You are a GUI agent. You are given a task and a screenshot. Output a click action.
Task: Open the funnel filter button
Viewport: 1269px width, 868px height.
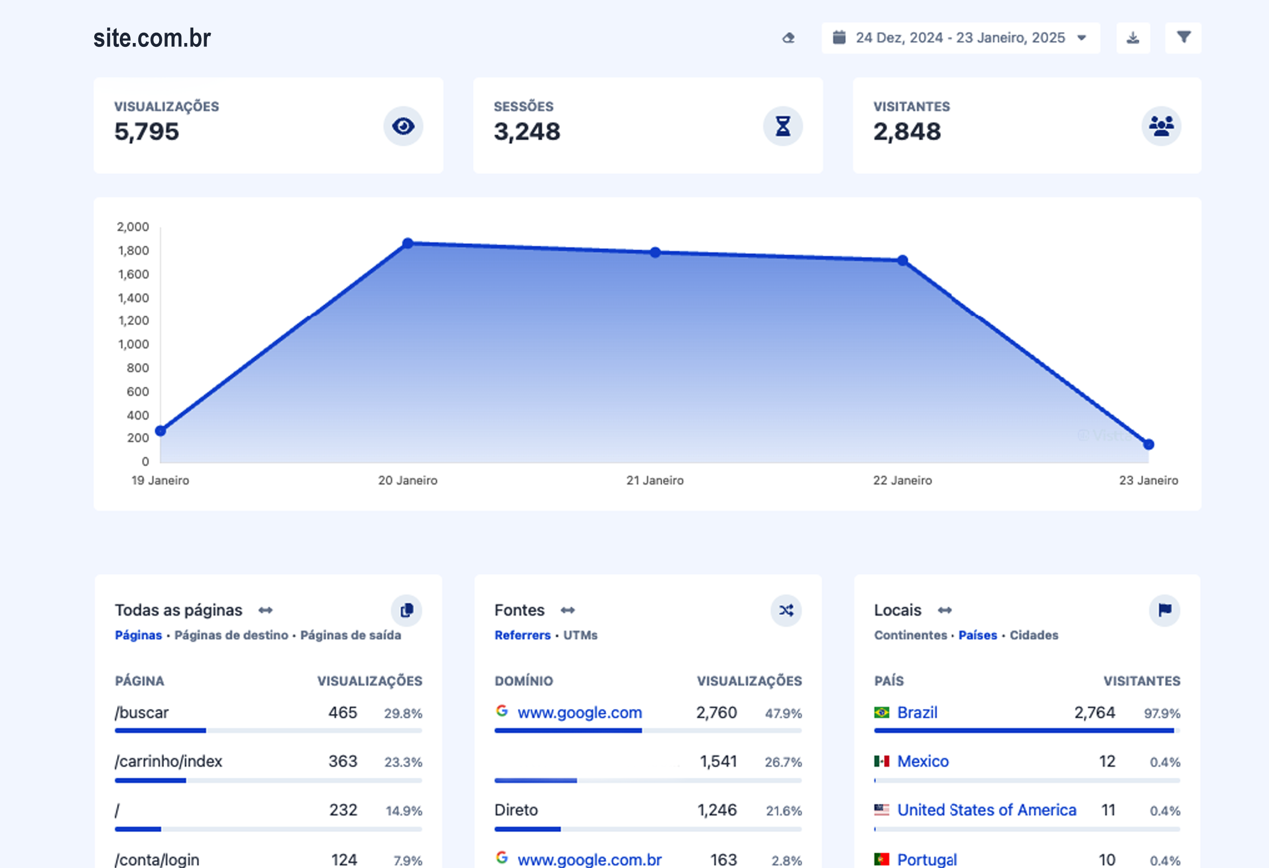click(1183, 38)
